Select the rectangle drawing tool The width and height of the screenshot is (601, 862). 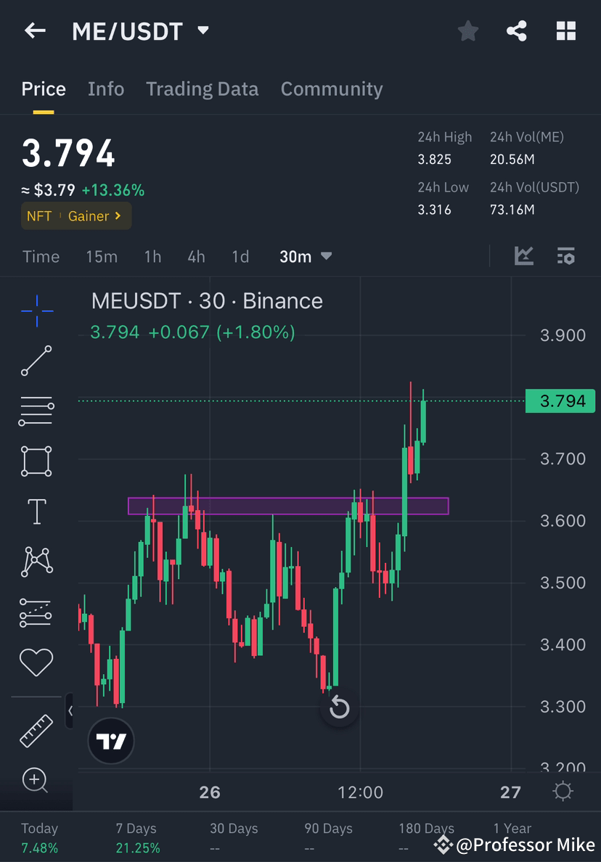tap(36, 461)
